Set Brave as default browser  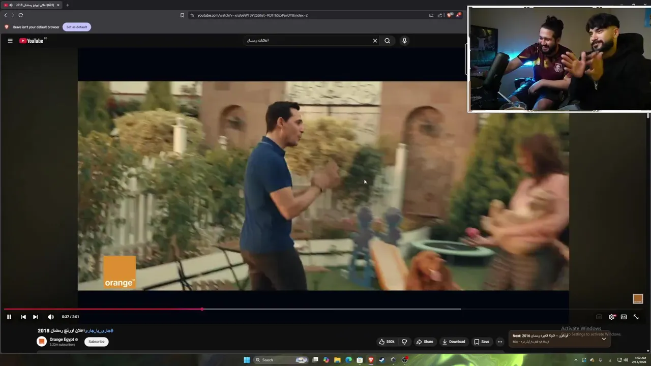(x=77, y=27)
